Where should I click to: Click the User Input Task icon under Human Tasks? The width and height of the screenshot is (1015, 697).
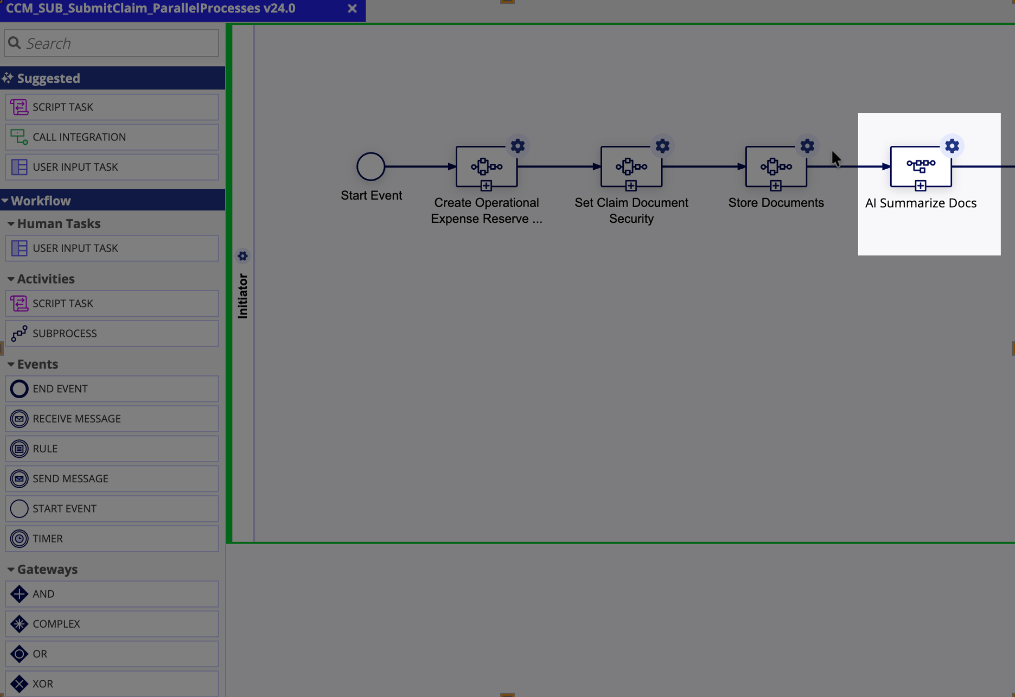coord(19,248)
